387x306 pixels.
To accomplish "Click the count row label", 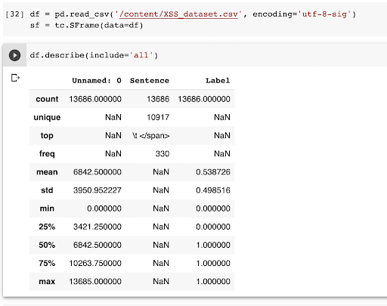I will pyautogui.click(x=47, y=99).
